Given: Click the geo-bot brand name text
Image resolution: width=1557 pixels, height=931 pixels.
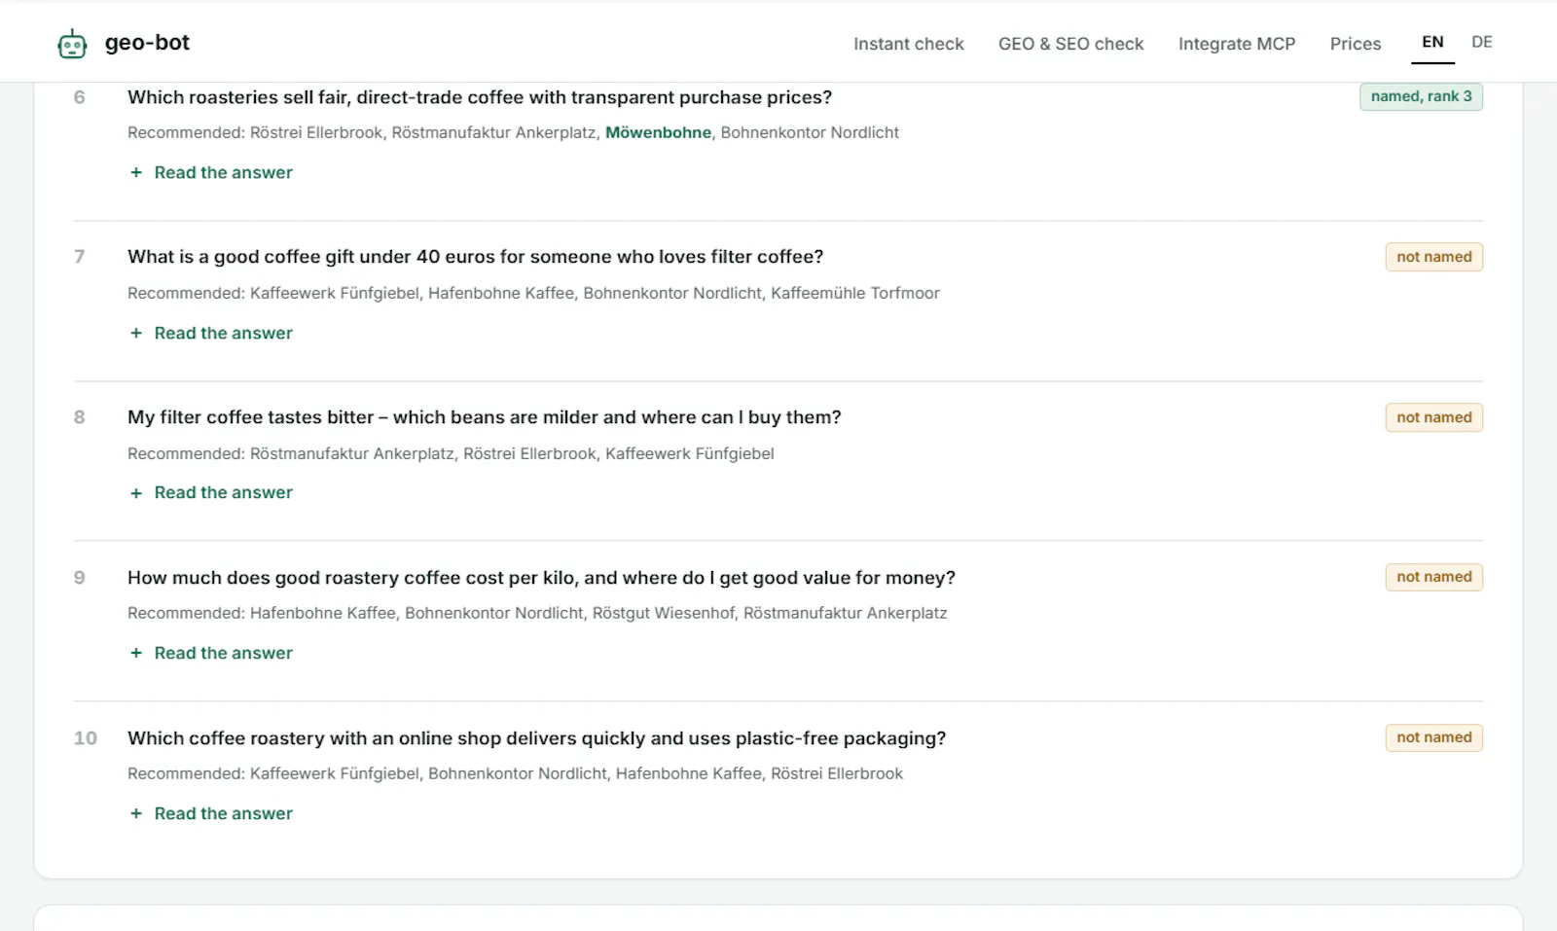Looking at the screenshot, I should (147, 43).
